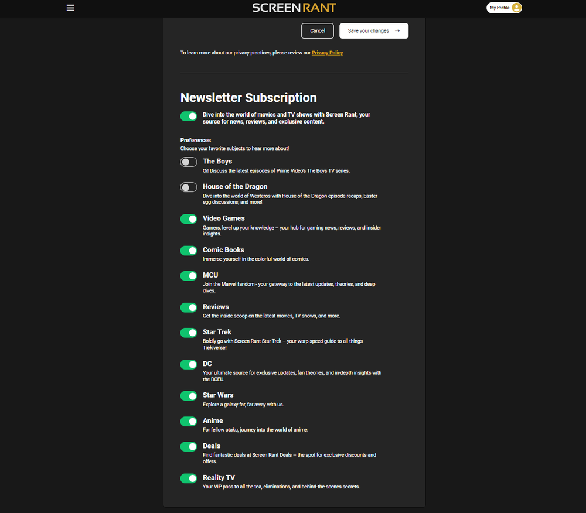Switch off the Deals toggle

(188, 447)
